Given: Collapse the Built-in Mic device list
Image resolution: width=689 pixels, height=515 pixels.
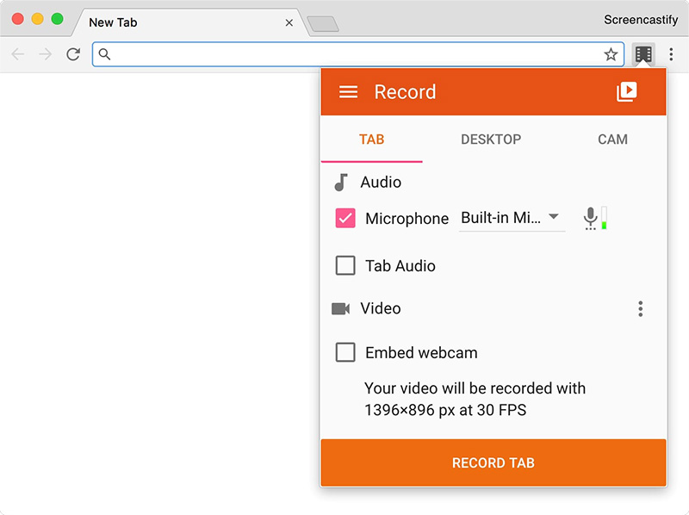Looking at the screenshot, I should coord(555,218).
